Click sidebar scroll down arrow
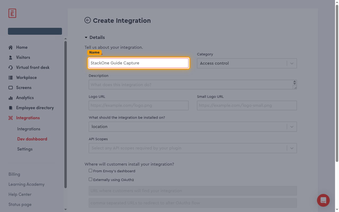This screenshot has width=339, height=212. tap(65, 209)
